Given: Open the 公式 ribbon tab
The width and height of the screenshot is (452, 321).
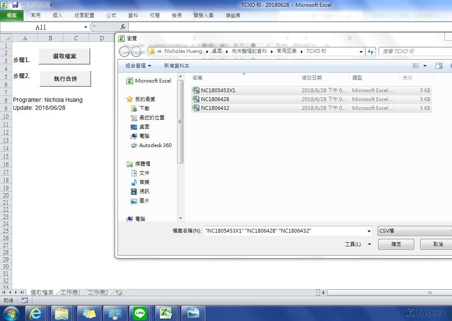Looking at the screenshot, I should tap(111, 15).
